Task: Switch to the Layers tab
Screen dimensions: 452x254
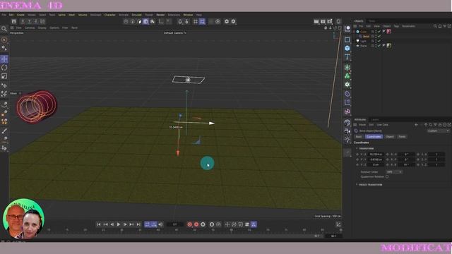Action: tap(375, 119)
